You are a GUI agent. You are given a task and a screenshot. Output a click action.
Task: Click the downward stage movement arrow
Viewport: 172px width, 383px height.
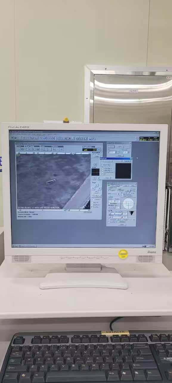click(97, 192)
